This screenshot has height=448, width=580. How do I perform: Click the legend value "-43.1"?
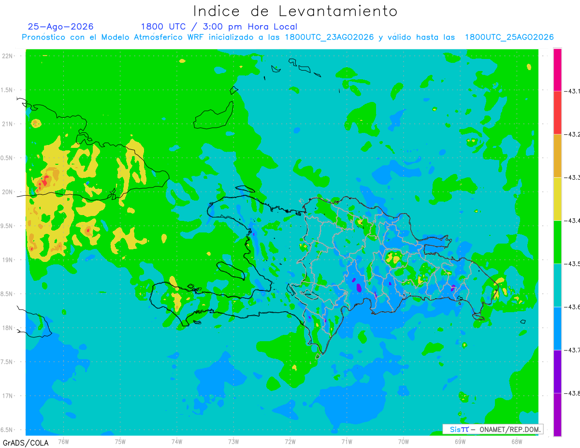click(572, 91)
